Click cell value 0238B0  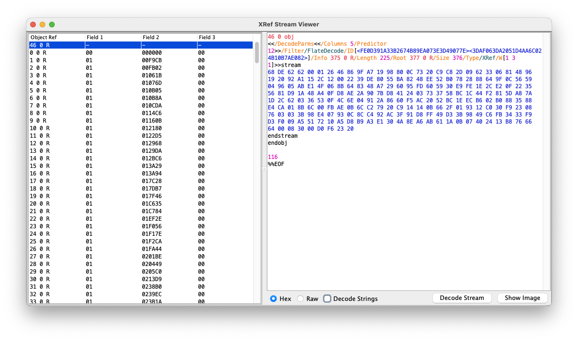coord(152,287)
